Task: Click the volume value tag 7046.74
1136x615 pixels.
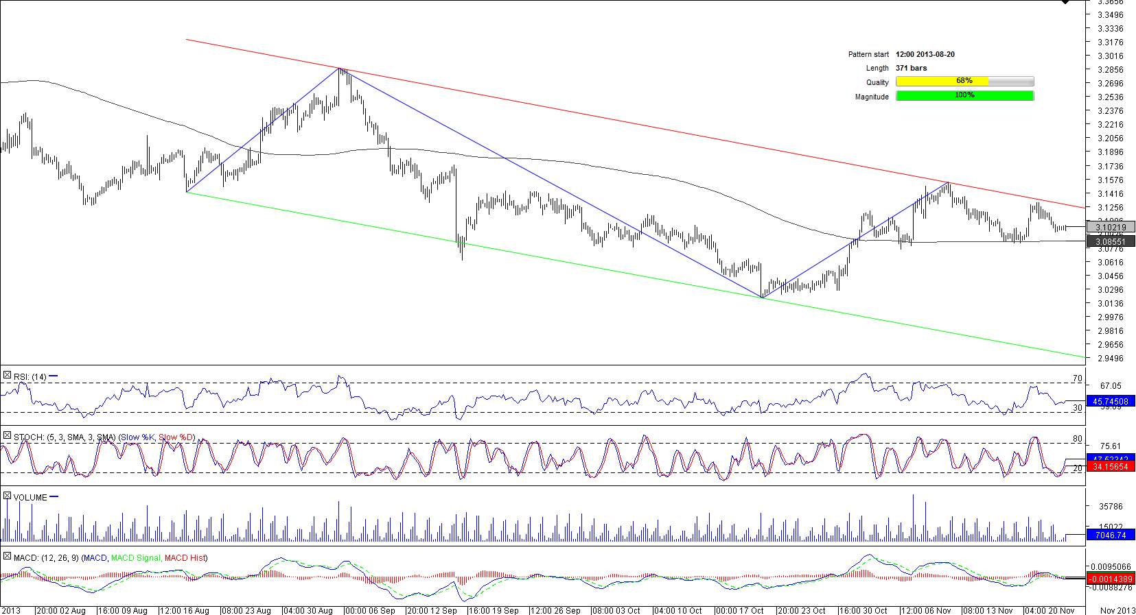Action: (x=1111, y=535)
